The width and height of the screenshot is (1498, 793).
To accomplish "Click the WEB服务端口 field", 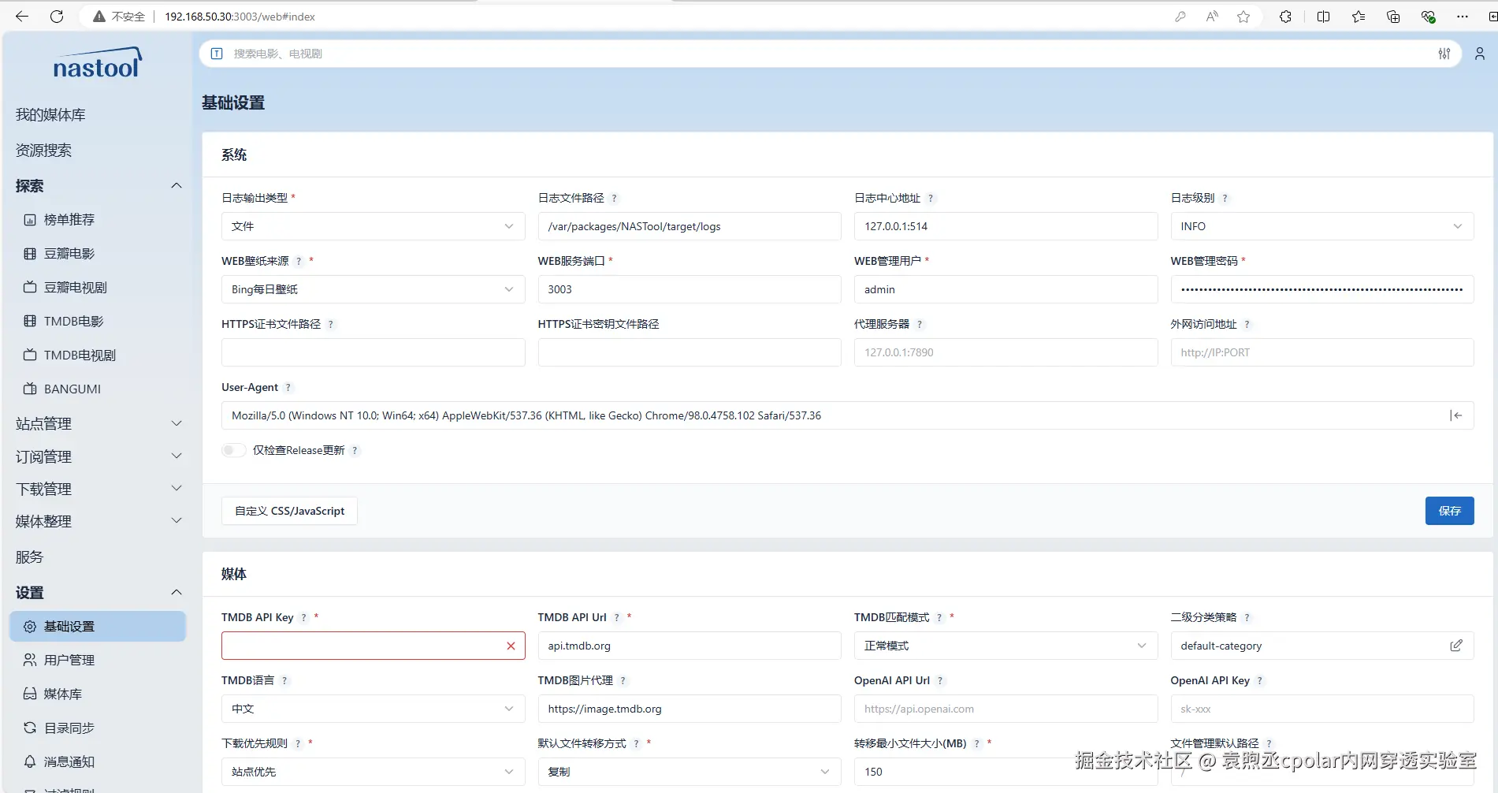I will (x=690, y=289).
